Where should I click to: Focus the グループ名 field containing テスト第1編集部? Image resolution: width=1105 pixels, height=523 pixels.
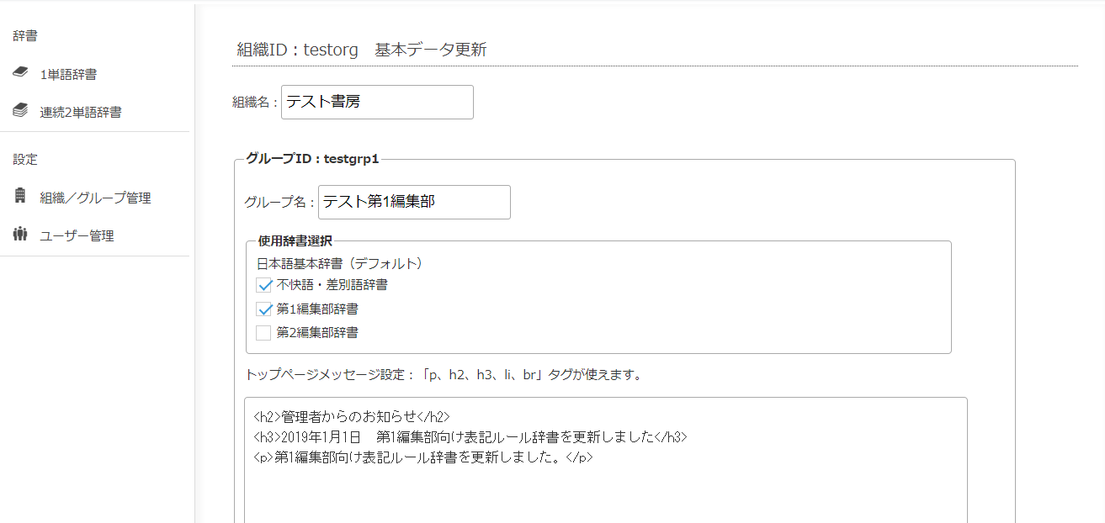pos(414,202)
